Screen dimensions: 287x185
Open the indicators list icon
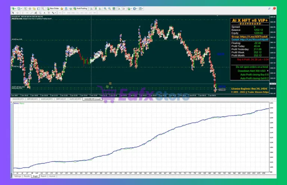[129, 9]
